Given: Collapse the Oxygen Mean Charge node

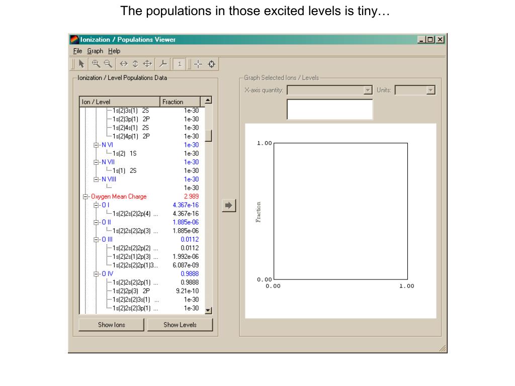Looking at the screenshot, I should click(85, 197).
